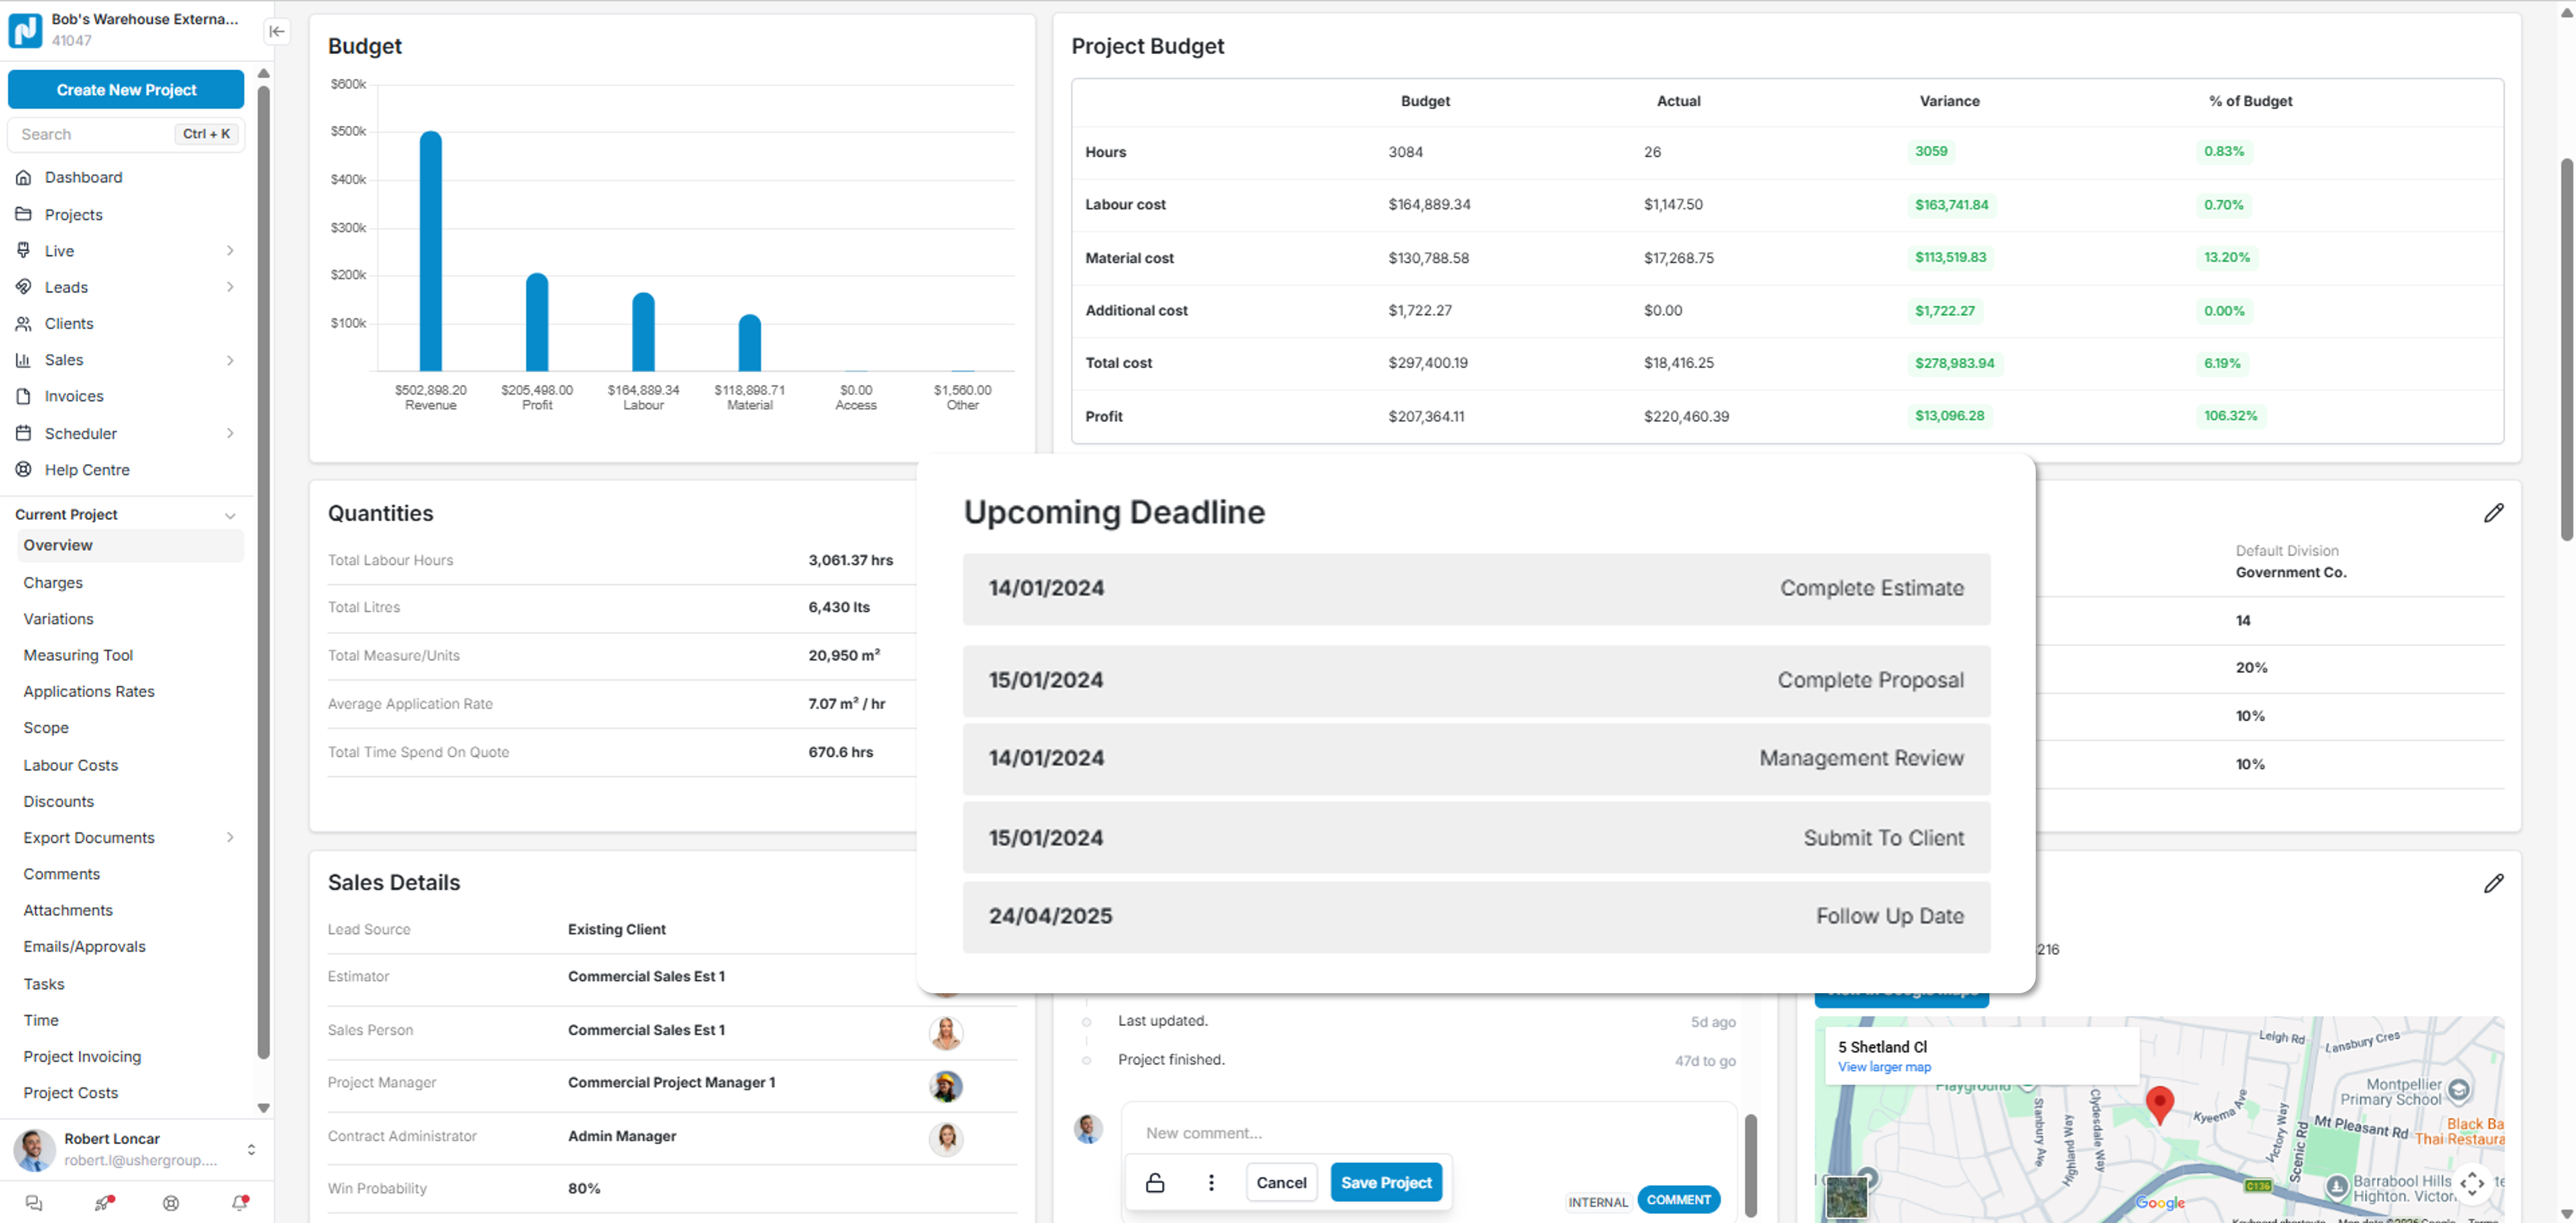The width and height of the screenshot is (2576, 1223).
Task: Expand the Live menu chevron
Action: click(x=230, y=251)
